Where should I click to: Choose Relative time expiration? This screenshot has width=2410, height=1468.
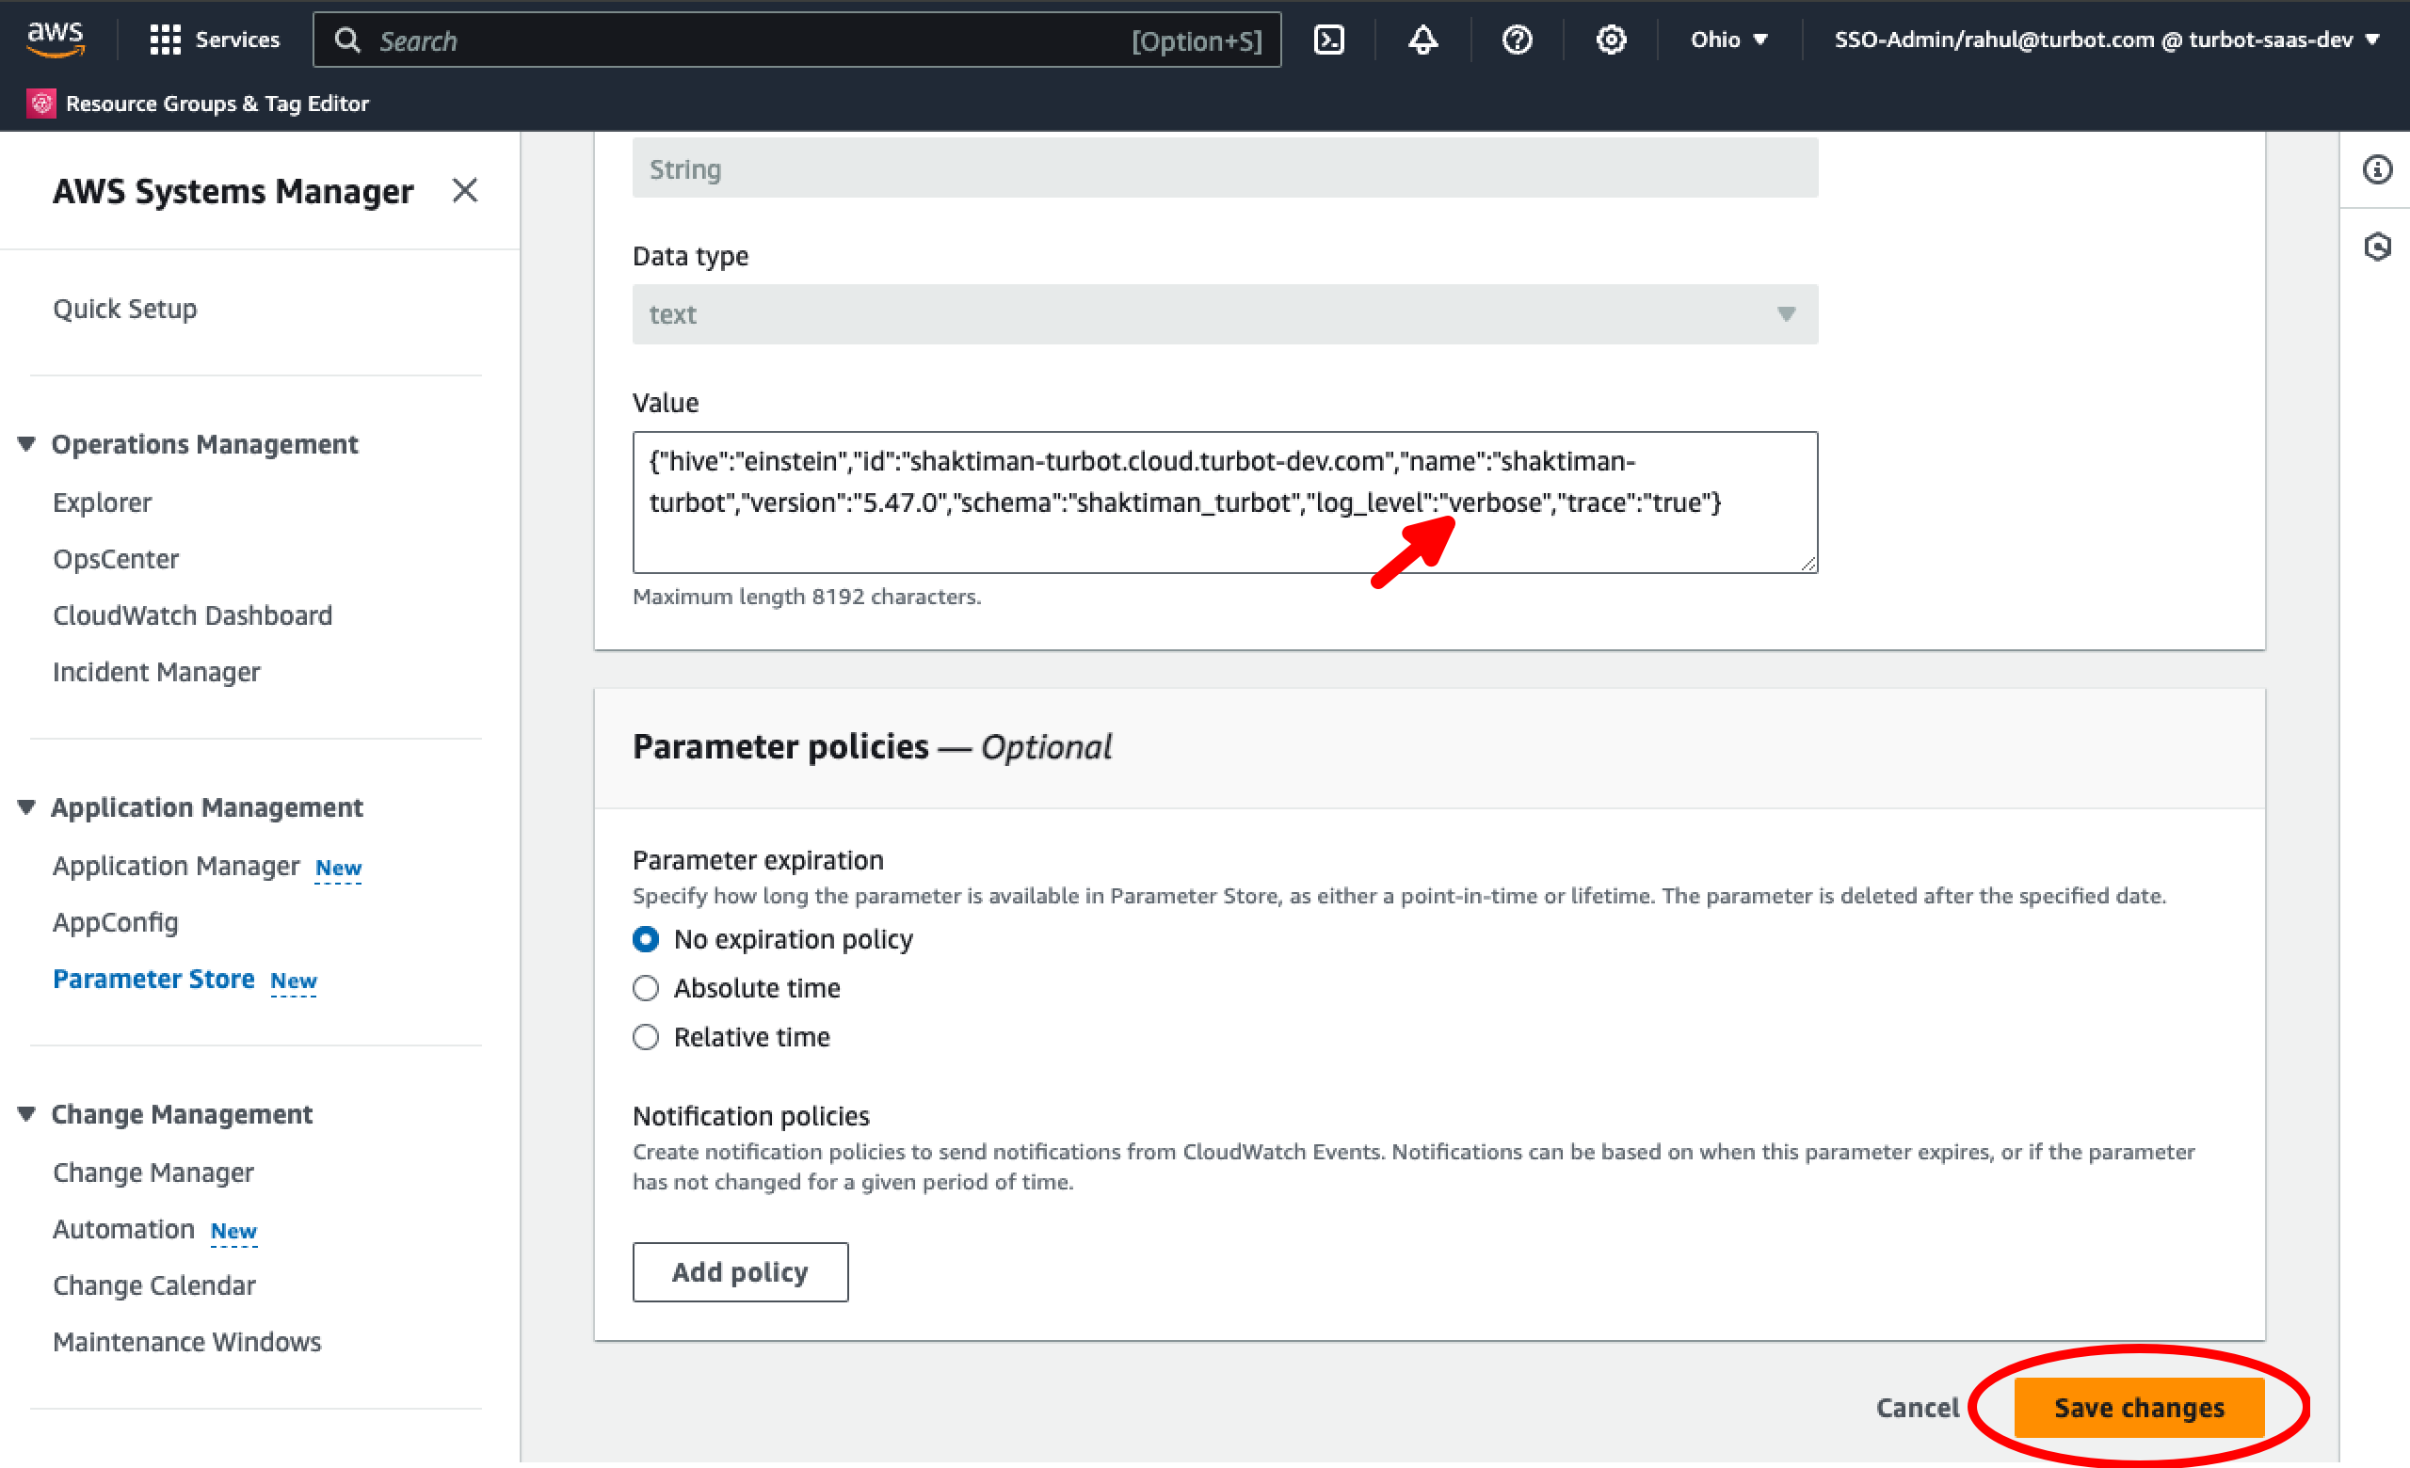pyautogui.click(x=646, y=1037)
